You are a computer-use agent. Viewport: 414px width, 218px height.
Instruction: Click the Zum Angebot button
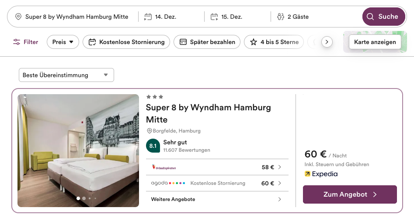click(x=350, y=194)
